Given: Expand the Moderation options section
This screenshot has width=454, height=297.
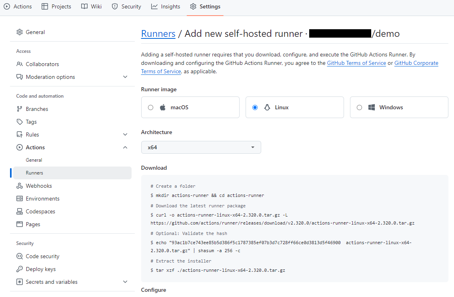Looking at the screenshot, I should [125, 77].
